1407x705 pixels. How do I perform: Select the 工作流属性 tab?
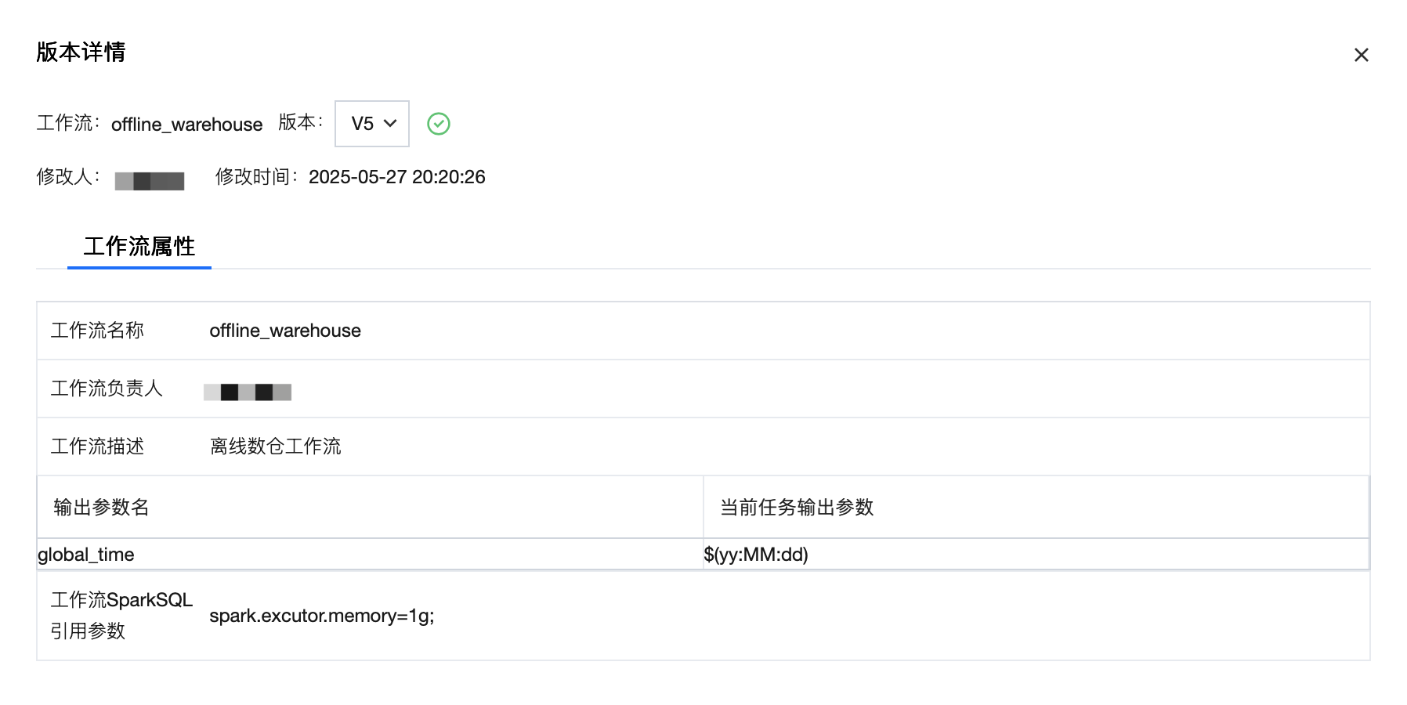point(139,247)
